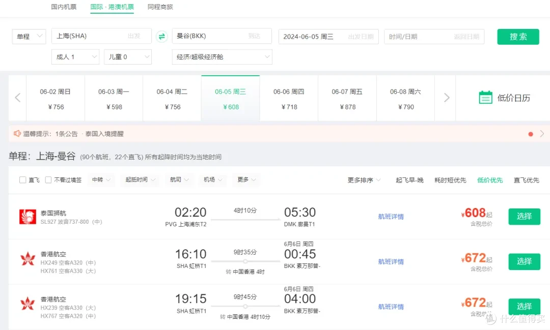Expand the 中转 filter dropdown
Screen dimensions: 550x330
(101, 179)
